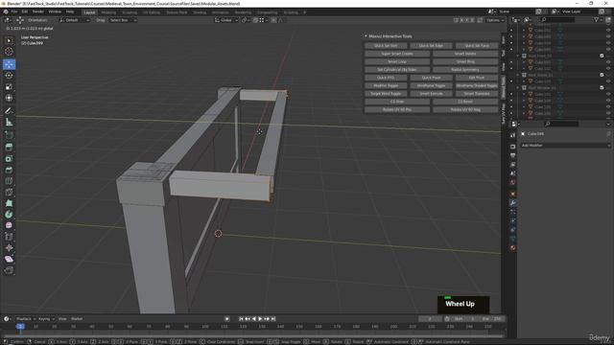Click the timeline playhead frame marker
The image size is (614, 345).
tap(20, 326)
